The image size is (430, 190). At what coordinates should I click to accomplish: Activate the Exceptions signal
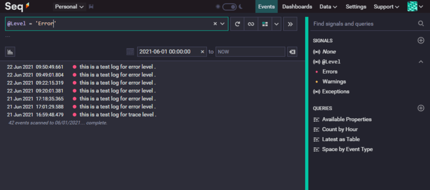pyautogui.click(x=336, y=91)
